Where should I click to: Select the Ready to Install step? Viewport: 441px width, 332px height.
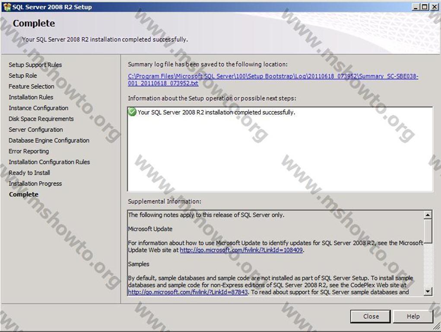coord(29,173)
